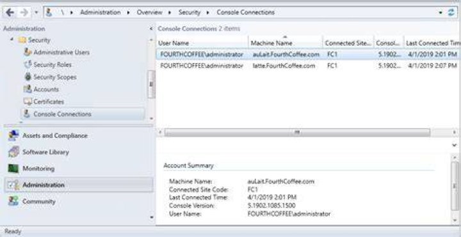This screenshot has width=461, height=237.
Task: Open the navigation history dropdown arrow
Action: tap(36, 13)
